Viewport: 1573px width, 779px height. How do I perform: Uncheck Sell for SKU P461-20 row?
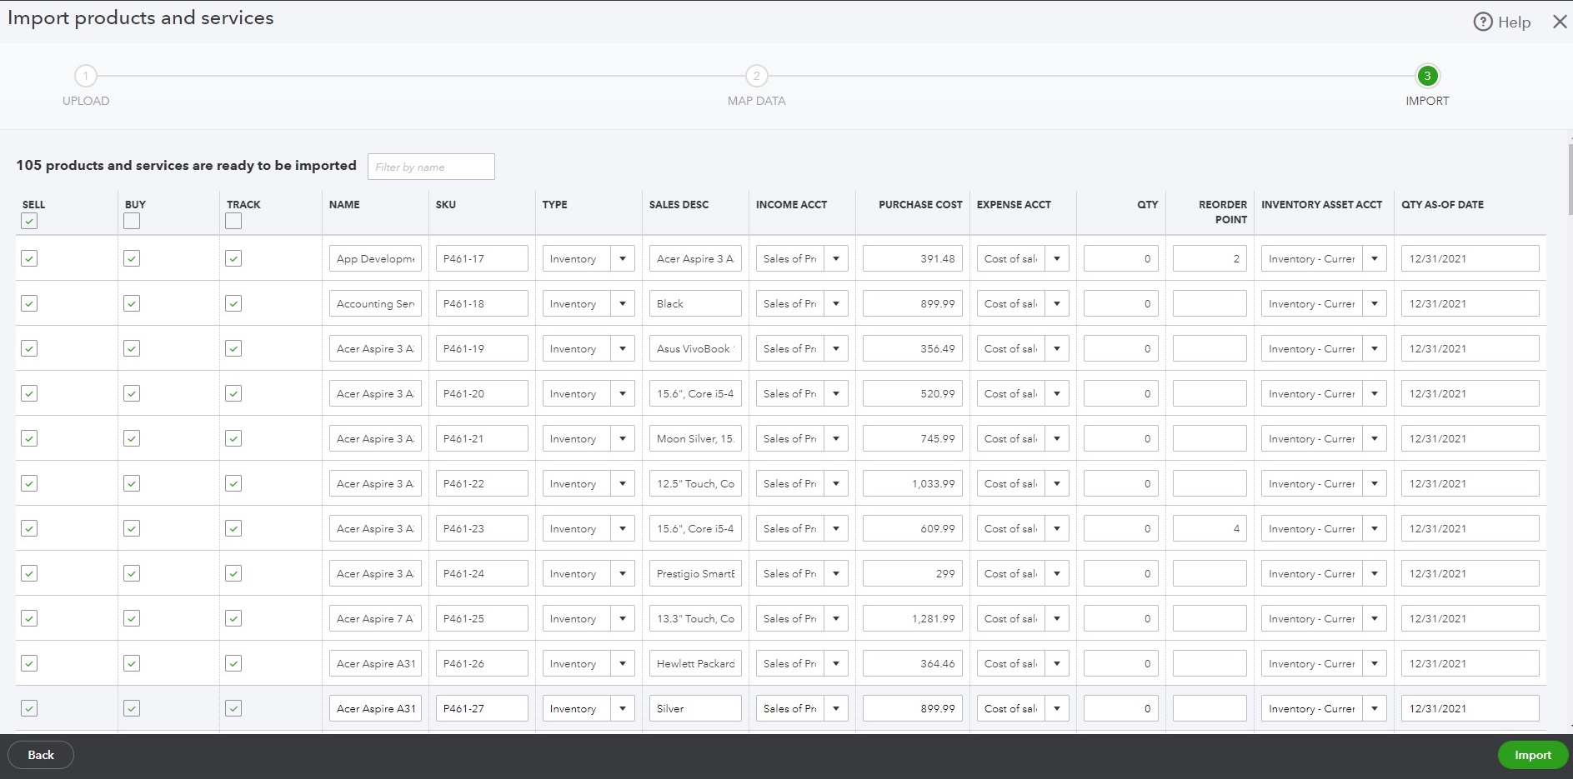(x=29, y=393)
